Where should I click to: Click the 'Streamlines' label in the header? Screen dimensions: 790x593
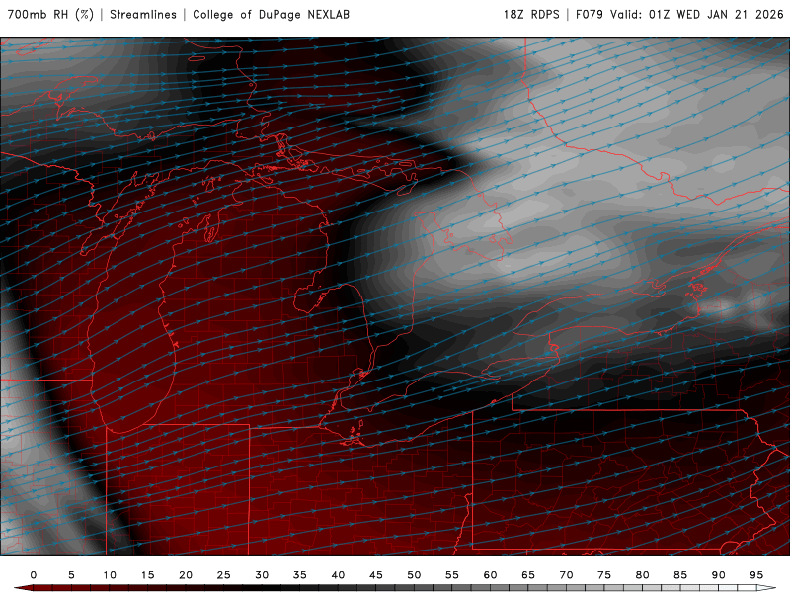click(143, 14)
